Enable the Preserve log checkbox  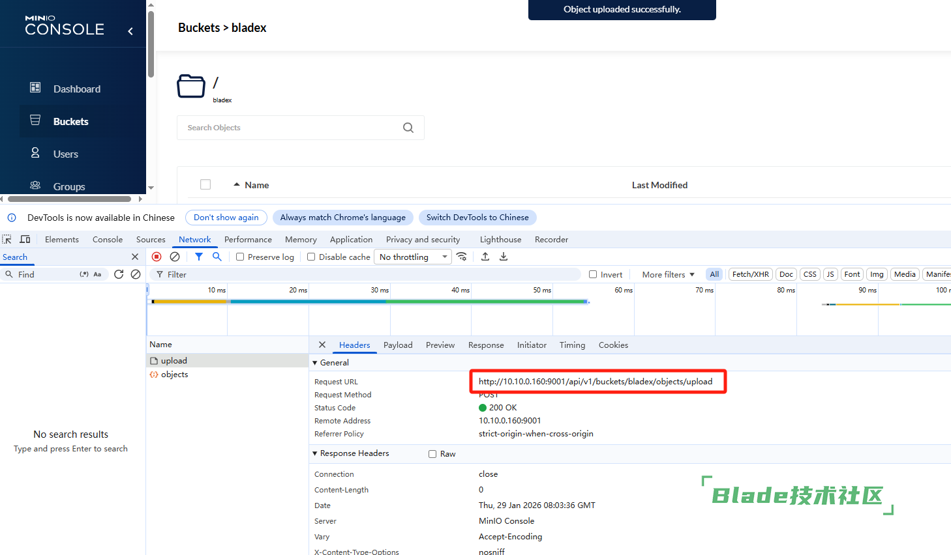[240, 257]
